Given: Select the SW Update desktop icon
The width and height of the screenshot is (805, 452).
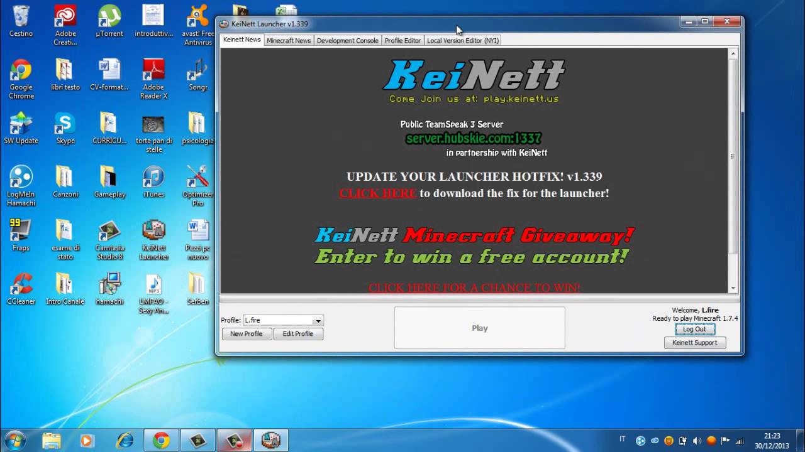Looking at the screenshot, I should pos(21,128).
